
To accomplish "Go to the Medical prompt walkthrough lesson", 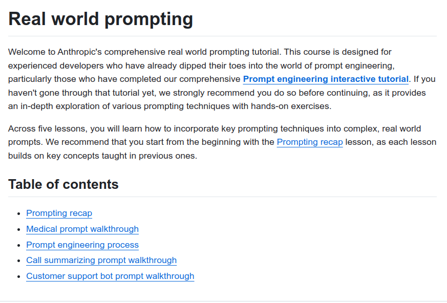I will [x=82, y=229].
